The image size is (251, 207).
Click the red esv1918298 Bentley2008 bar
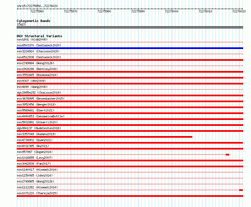130,72
